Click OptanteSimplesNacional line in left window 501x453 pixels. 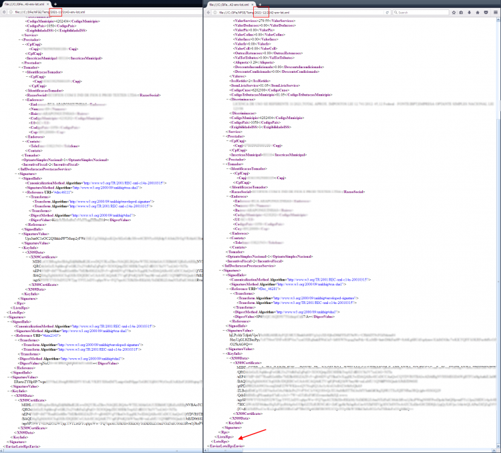(x=65, y=160)
